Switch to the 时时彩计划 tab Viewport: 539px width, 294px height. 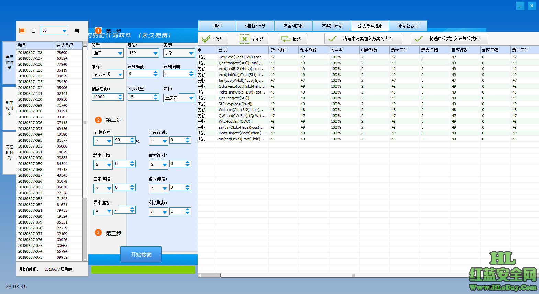[255, 26]
